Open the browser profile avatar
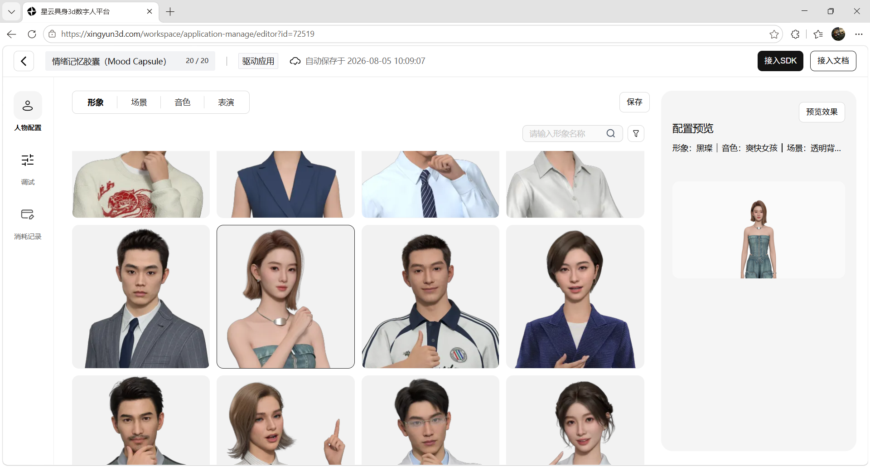Viewport: 870px width, 467px height. (x=838, y=34)
